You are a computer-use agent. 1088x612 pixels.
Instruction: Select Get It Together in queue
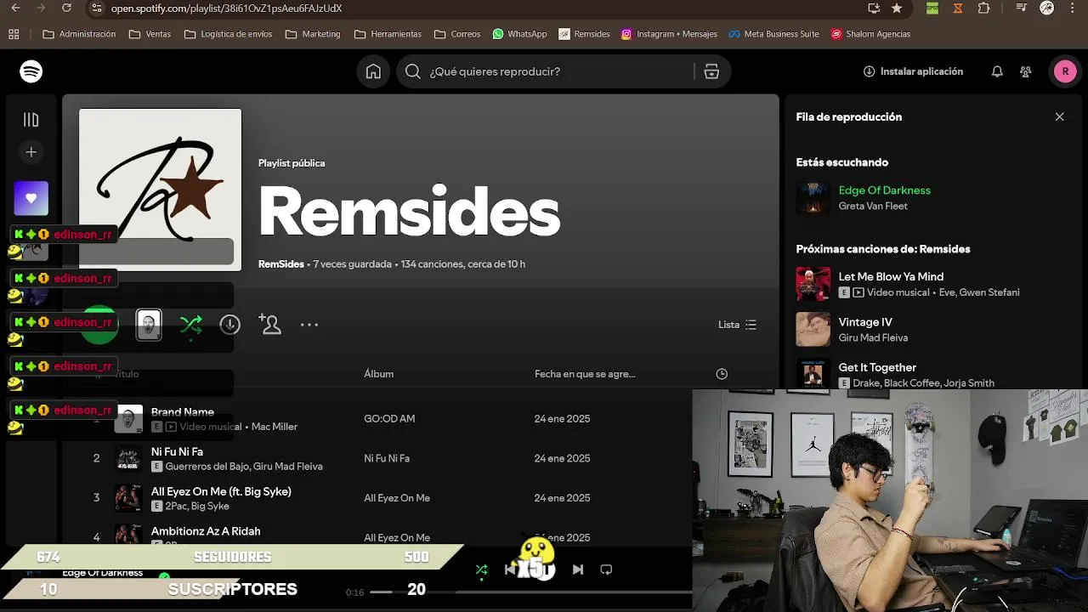coord(877,368)
